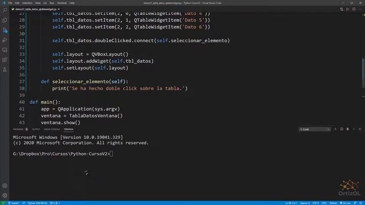
Task: Change indentation via Spaces: 4
Action: click(x=305, y=203)
